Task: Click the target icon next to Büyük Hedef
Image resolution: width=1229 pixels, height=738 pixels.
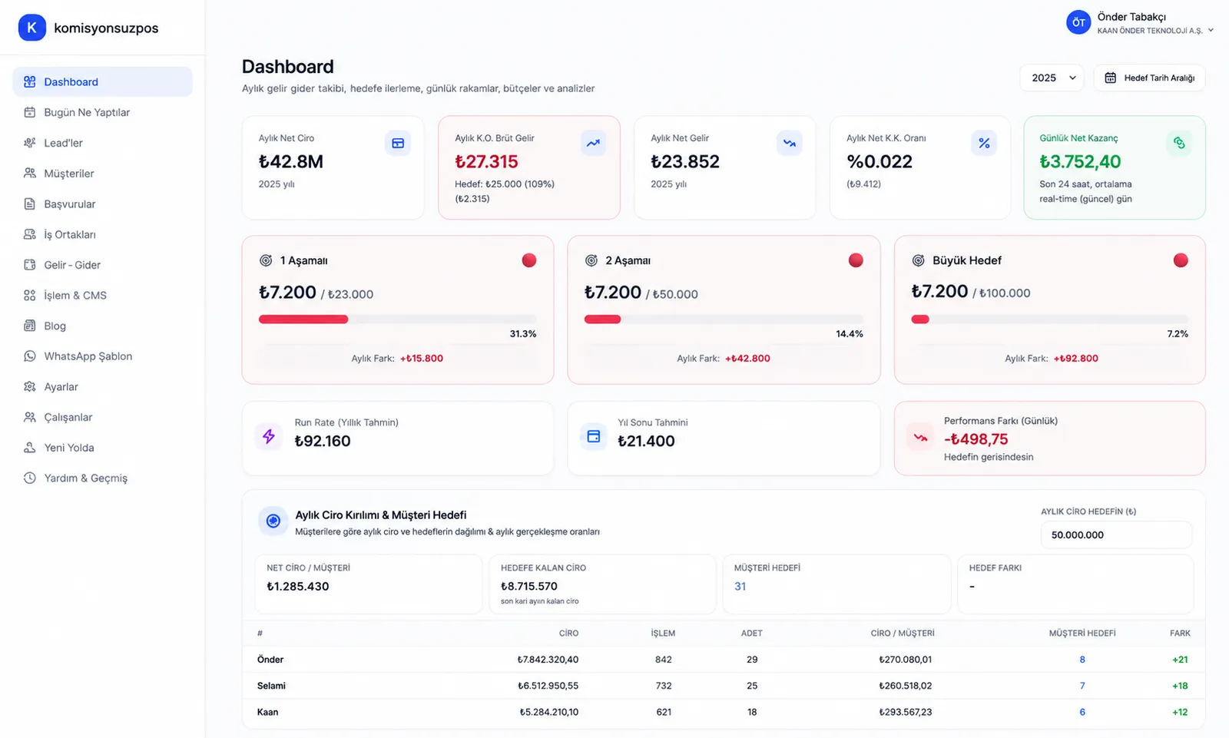Action: pos(918,260)
